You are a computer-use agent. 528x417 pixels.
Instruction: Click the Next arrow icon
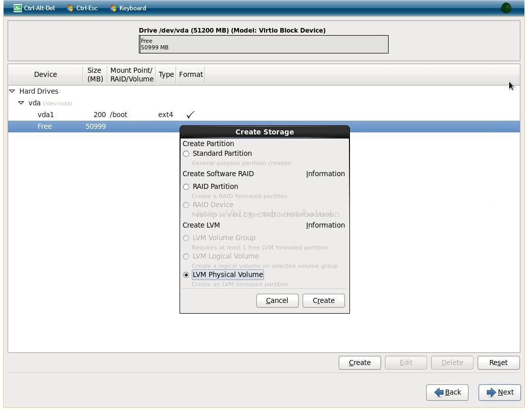click(491, 392)
